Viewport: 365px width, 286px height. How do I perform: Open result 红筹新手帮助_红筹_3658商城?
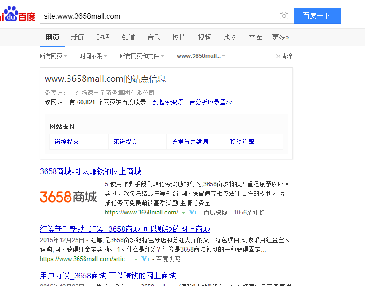(x=125, y=229)
